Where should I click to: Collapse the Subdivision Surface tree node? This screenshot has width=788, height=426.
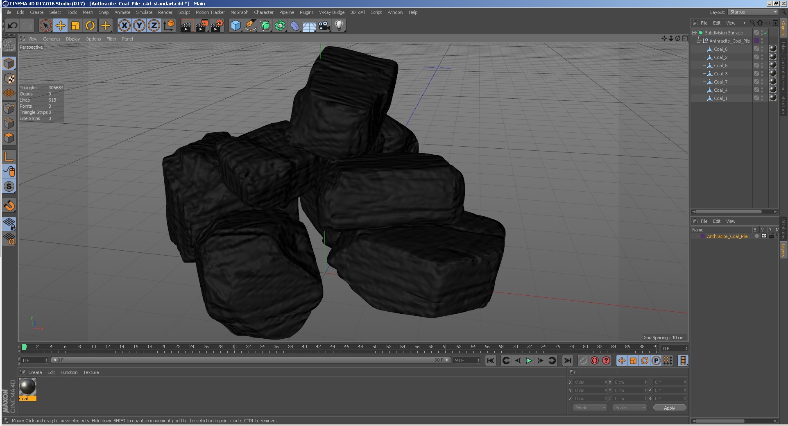tap(694, 32)
